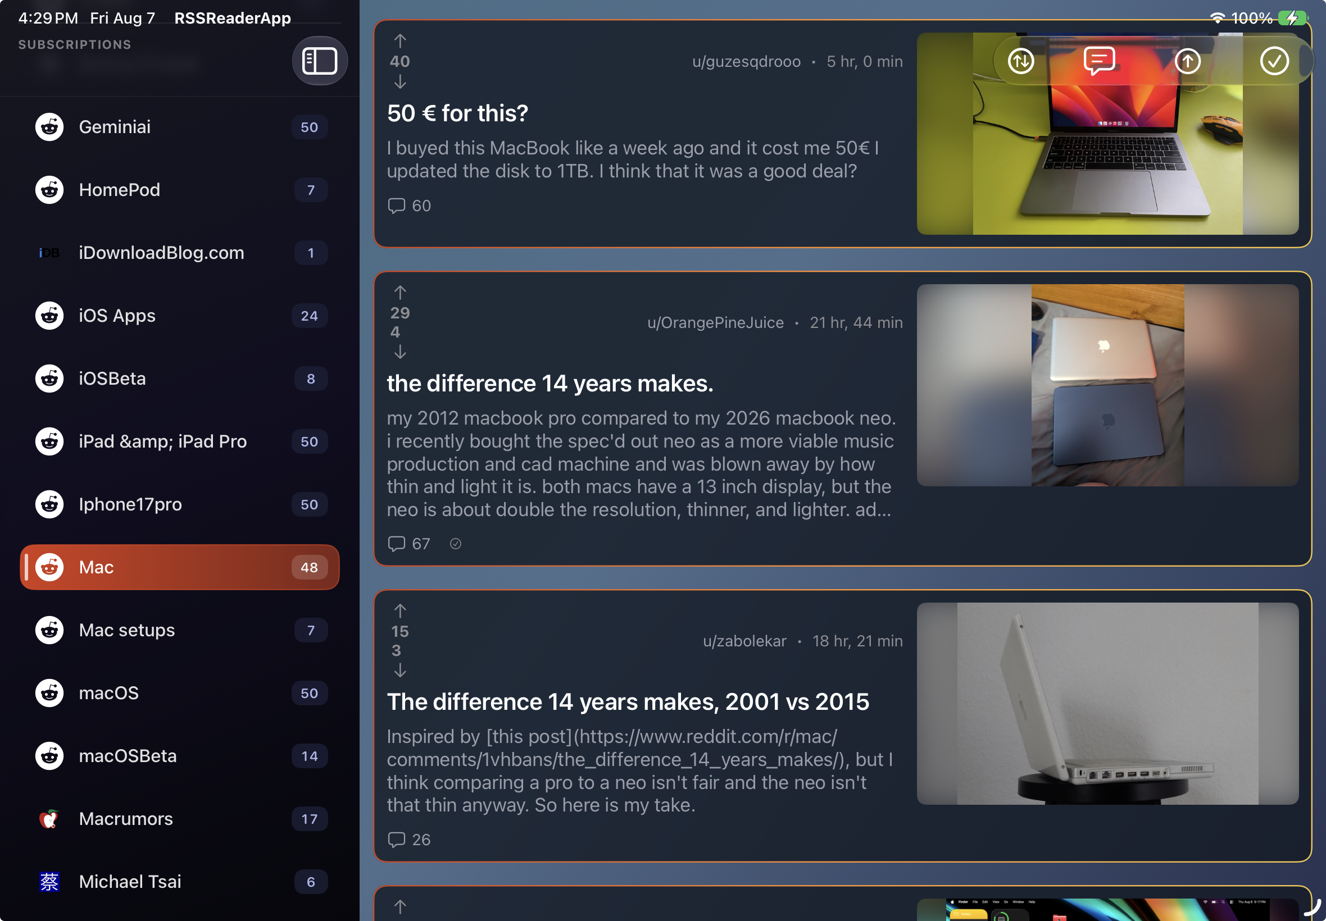This screenshot has width=1326, height=921.
Task: Open the MacBook on green desk thumbnail
Action: [x=1107, y=133]
